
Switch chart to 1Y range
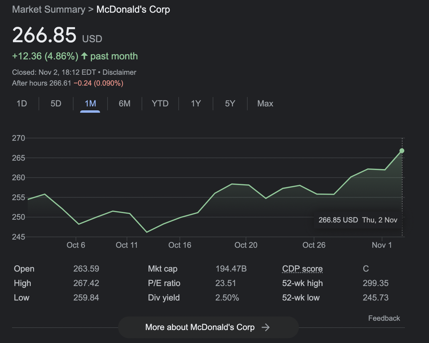[x=196, y=104]
